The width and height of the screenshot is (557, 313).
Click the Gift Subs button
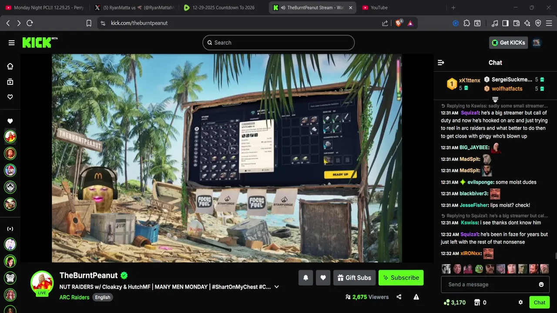pos(354,278)
